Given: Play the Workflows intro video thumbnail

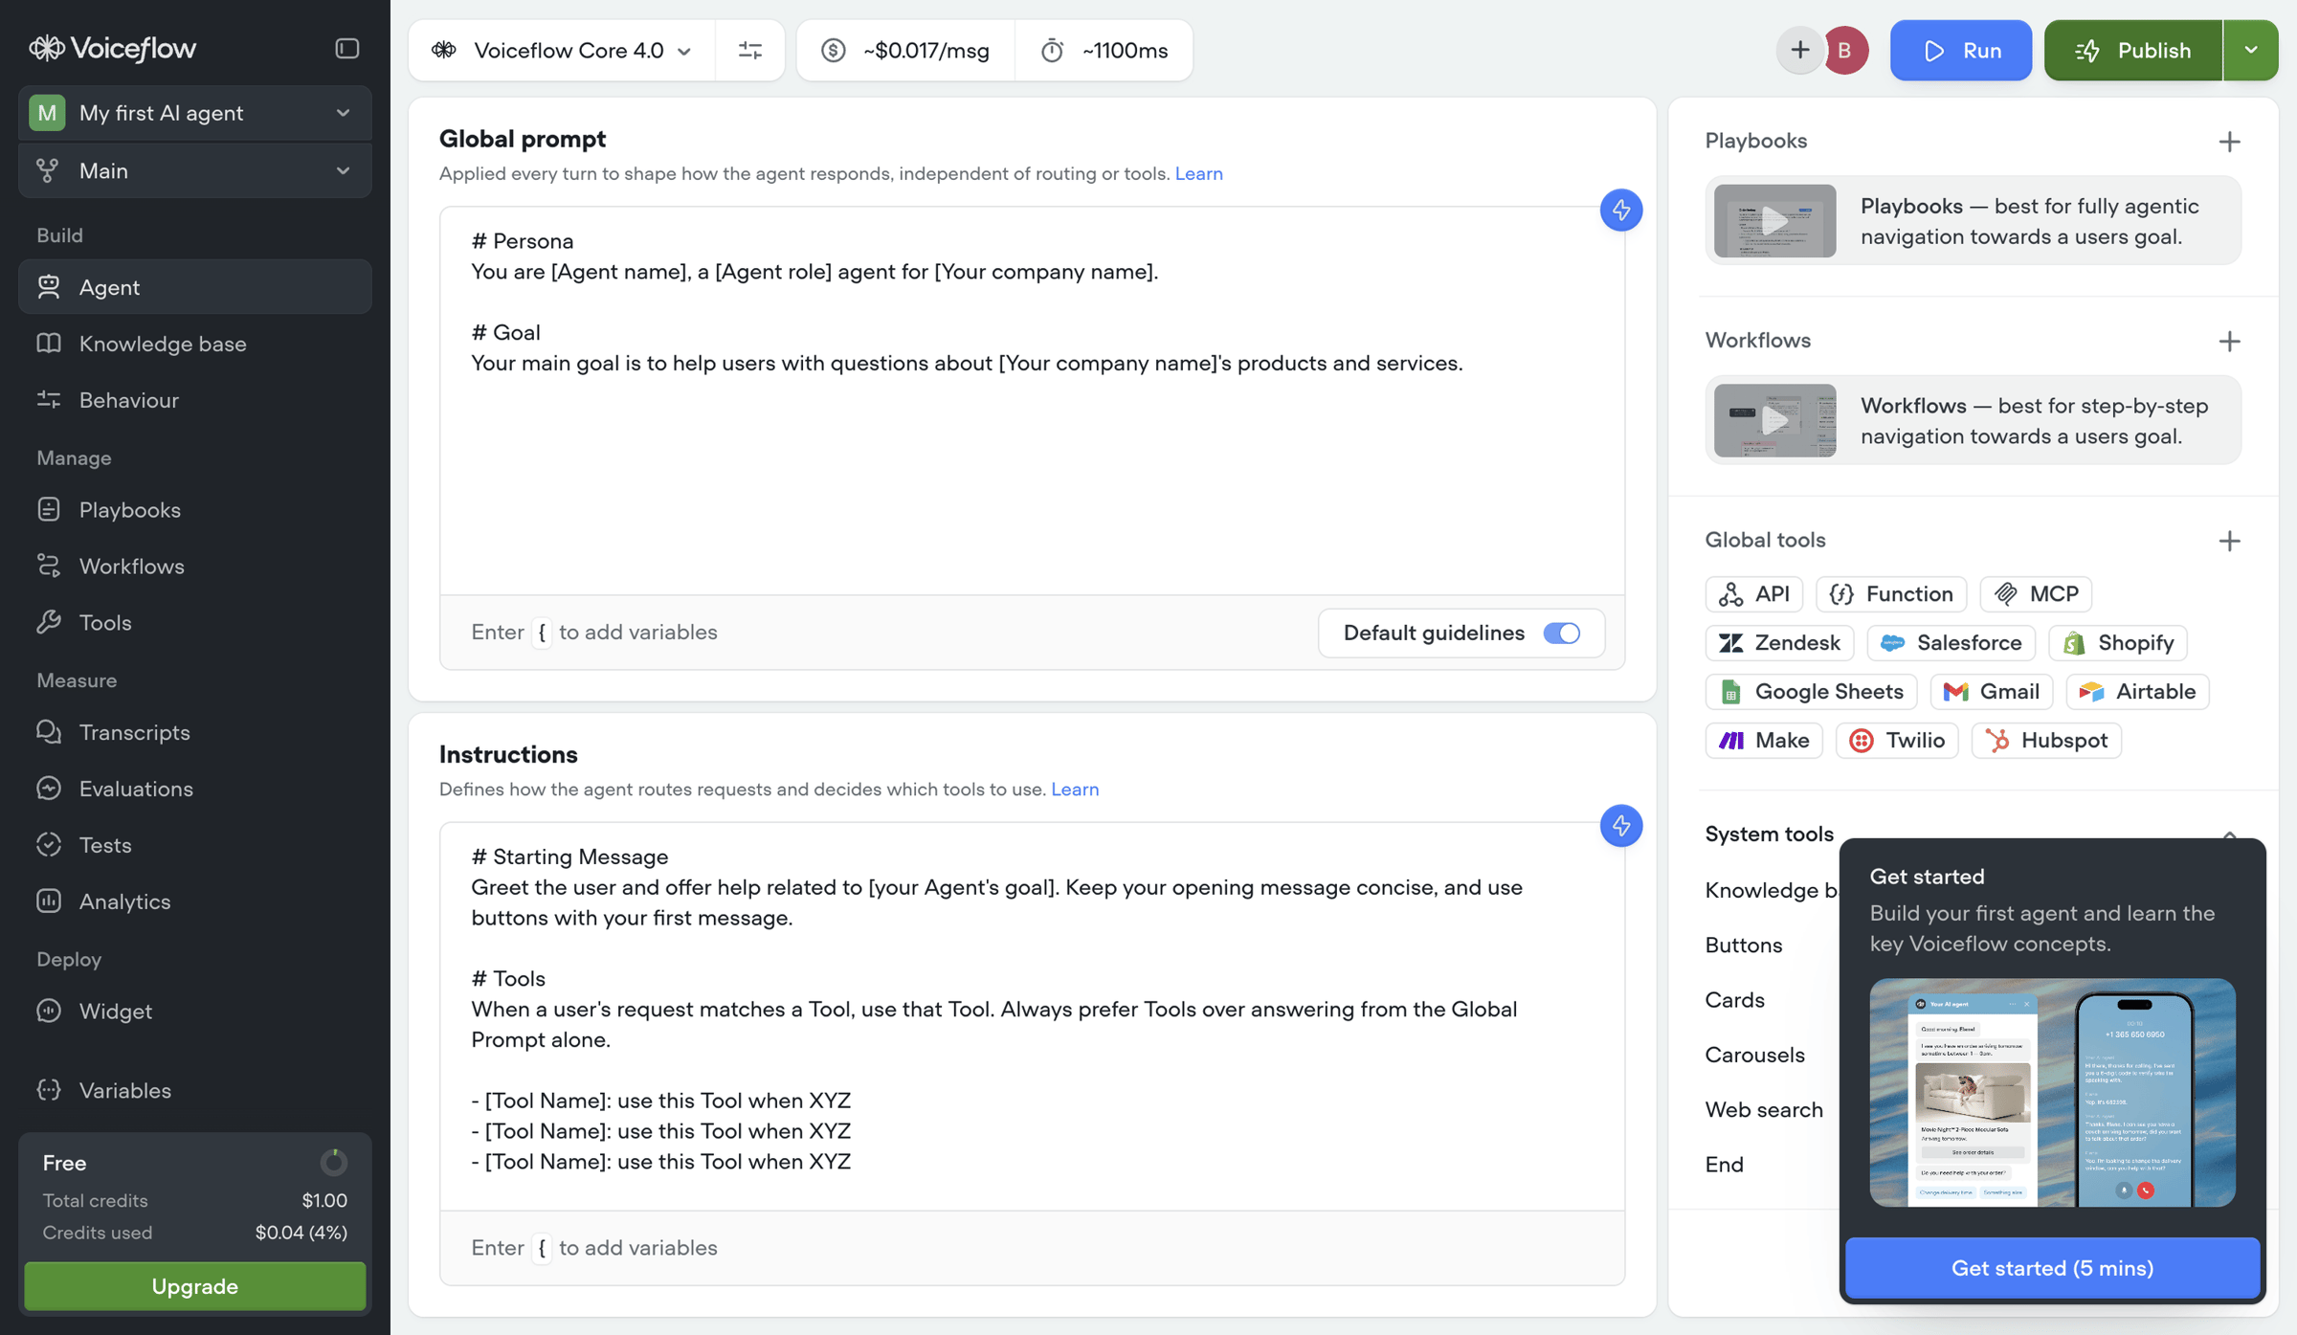Looking at the screenshot, I should coord(1774,420).
